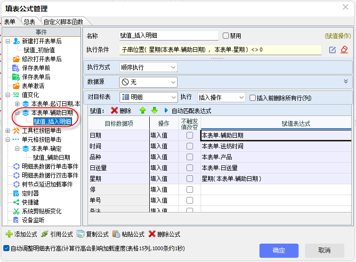Toggle 不触发值改变 checkbox in 日期 row
The width and height of the screenshot is (356, 262).
tap(190, 135)
